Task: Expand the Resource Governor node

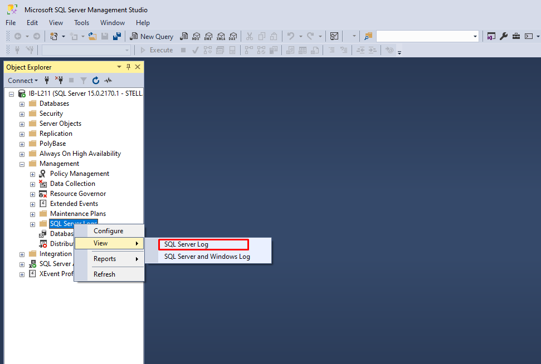Action: (32, 194)
